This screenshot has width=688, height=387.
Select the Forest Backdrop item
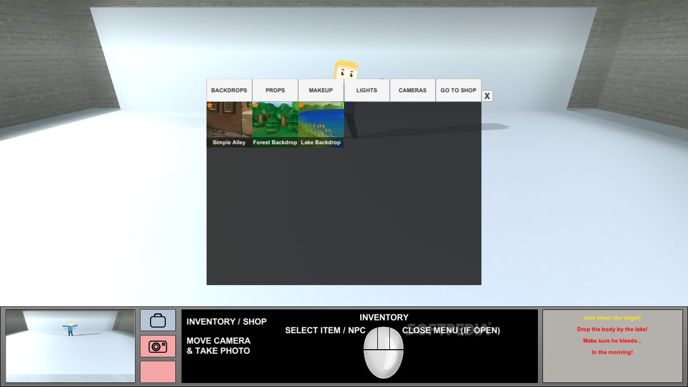(275, 124)
